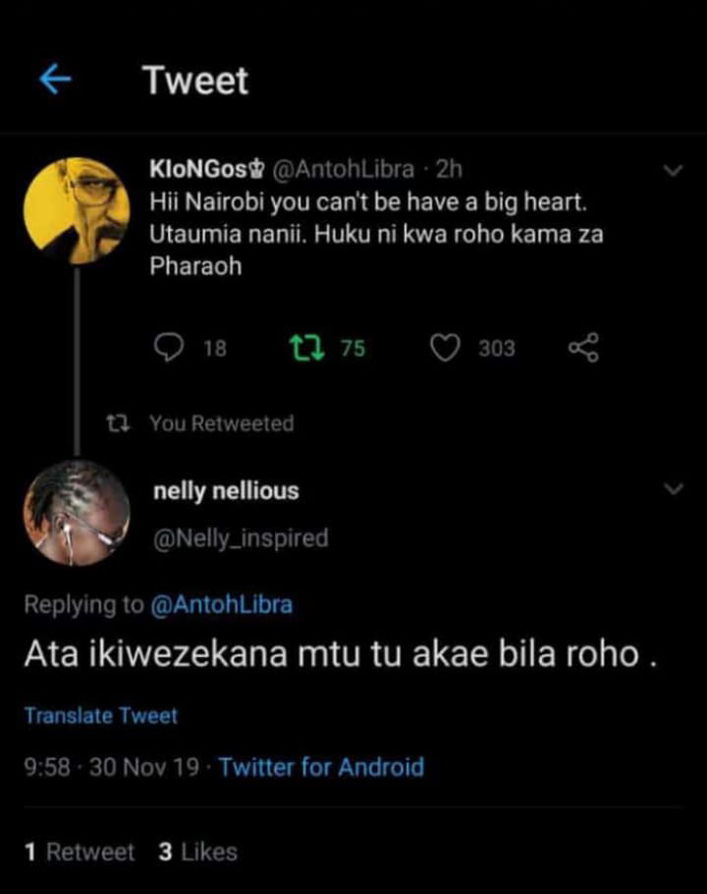Screen dimensions: 707x894
Task: Open the Twitter for Android link
Action: (321, 767)
